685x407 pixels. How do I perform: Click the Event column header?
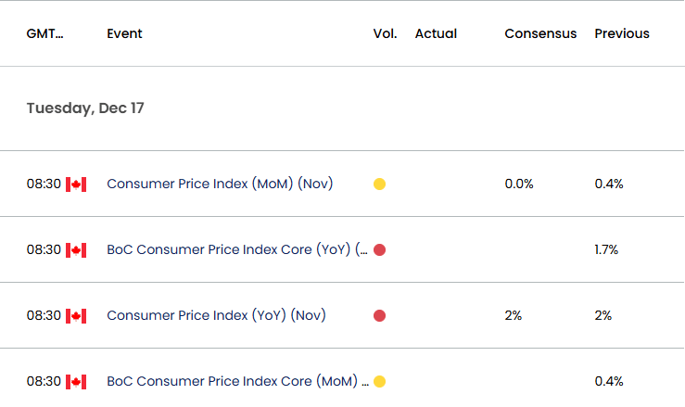[x=124, y=33]
